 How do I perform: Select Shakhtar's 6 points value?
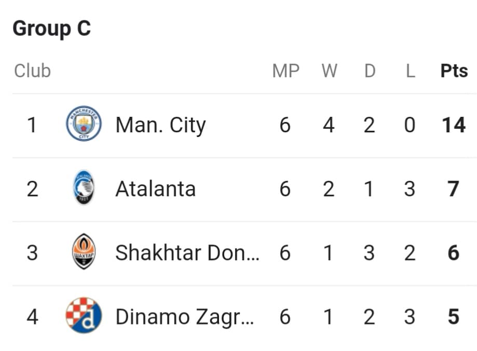(453, 253)
